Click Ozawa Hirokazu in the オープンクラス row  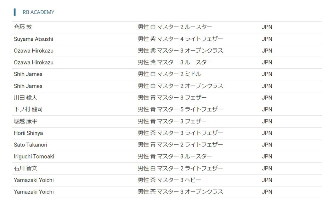[34, 51]
